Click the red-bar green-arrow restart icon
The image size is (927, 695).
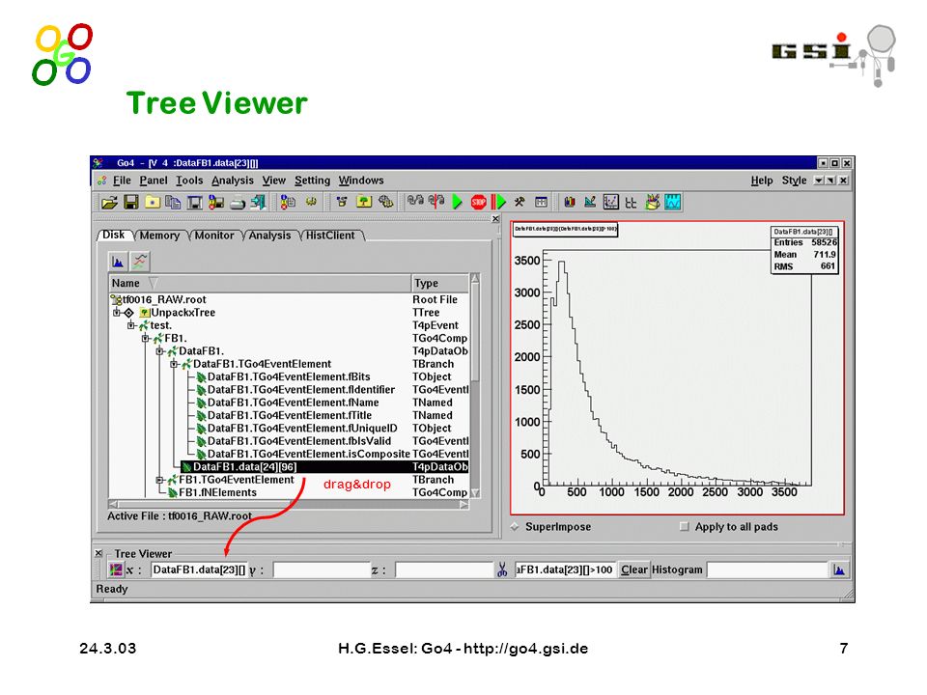499,202
